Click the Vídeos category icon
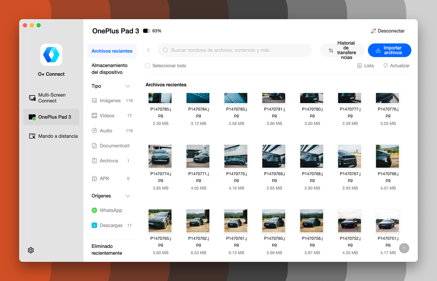This screenshot has width=437, height=281. tap(95, 116)
